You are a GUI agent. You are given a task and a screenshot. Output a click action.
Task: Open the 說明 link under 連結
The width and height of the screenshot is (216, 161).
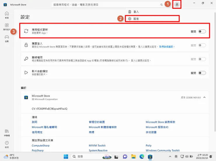(x=34, y=122)
